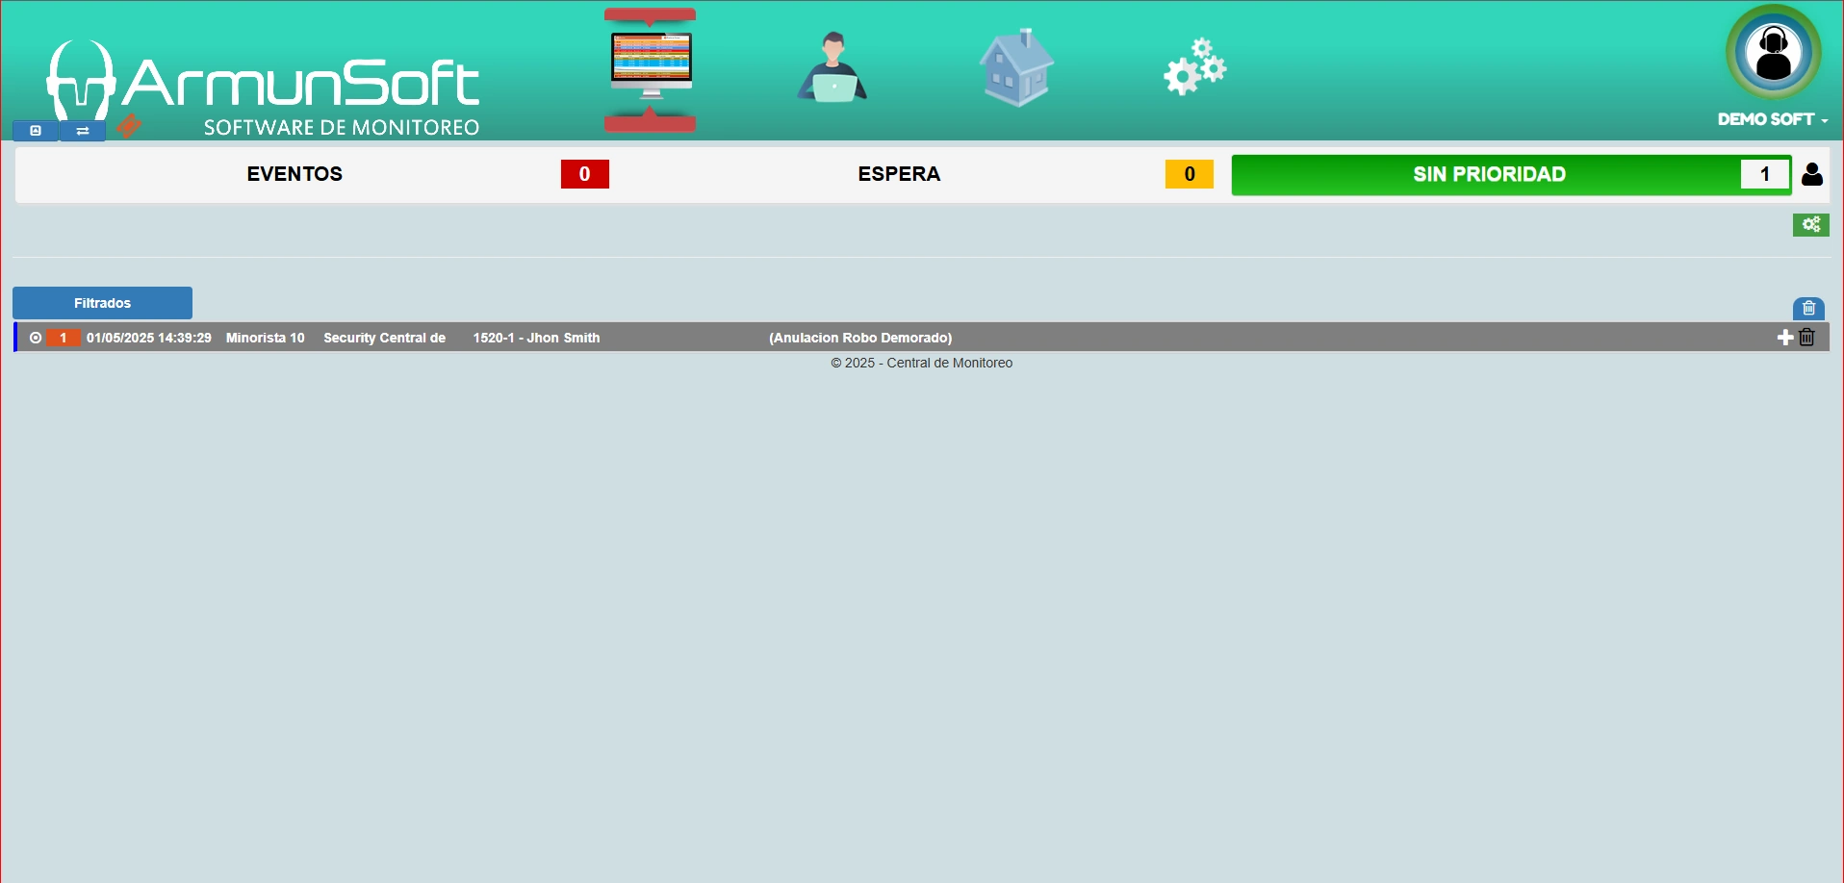Click the headset operator avatar

point(1773,53)
